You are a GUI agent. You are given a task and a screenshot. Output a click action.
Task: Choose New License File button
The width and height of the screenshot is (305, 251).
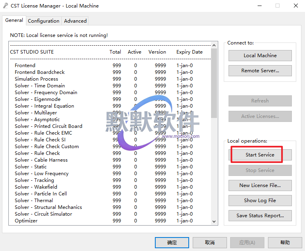coord(260,185)
